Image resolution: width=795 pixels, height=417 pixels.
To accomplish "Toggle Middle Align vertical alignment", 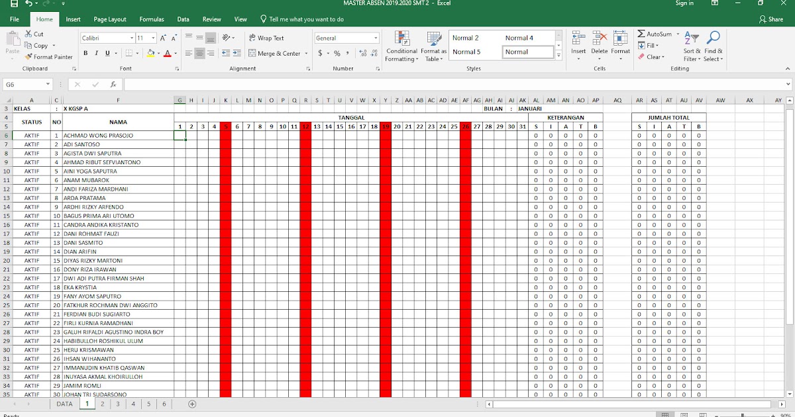I will (199, 38).
